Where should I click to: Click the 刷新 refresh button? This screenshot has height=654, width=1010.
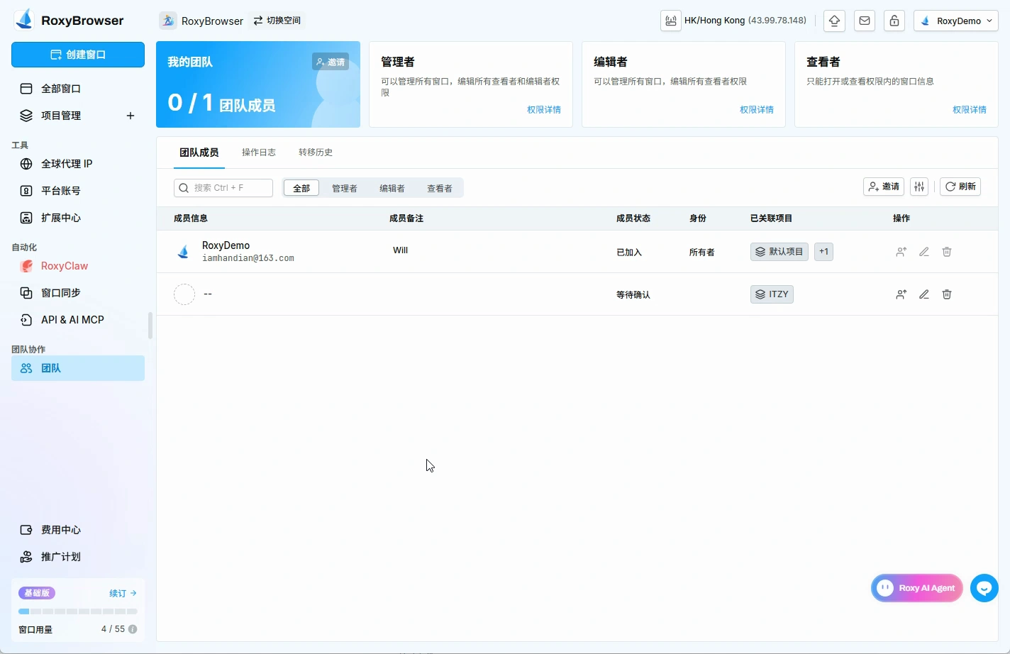(x=960, y=187)
